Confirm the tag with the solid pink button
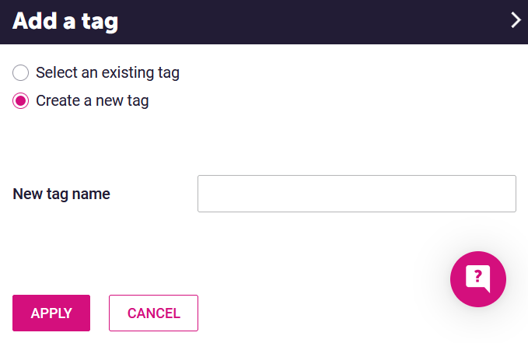 click(51, 313)
